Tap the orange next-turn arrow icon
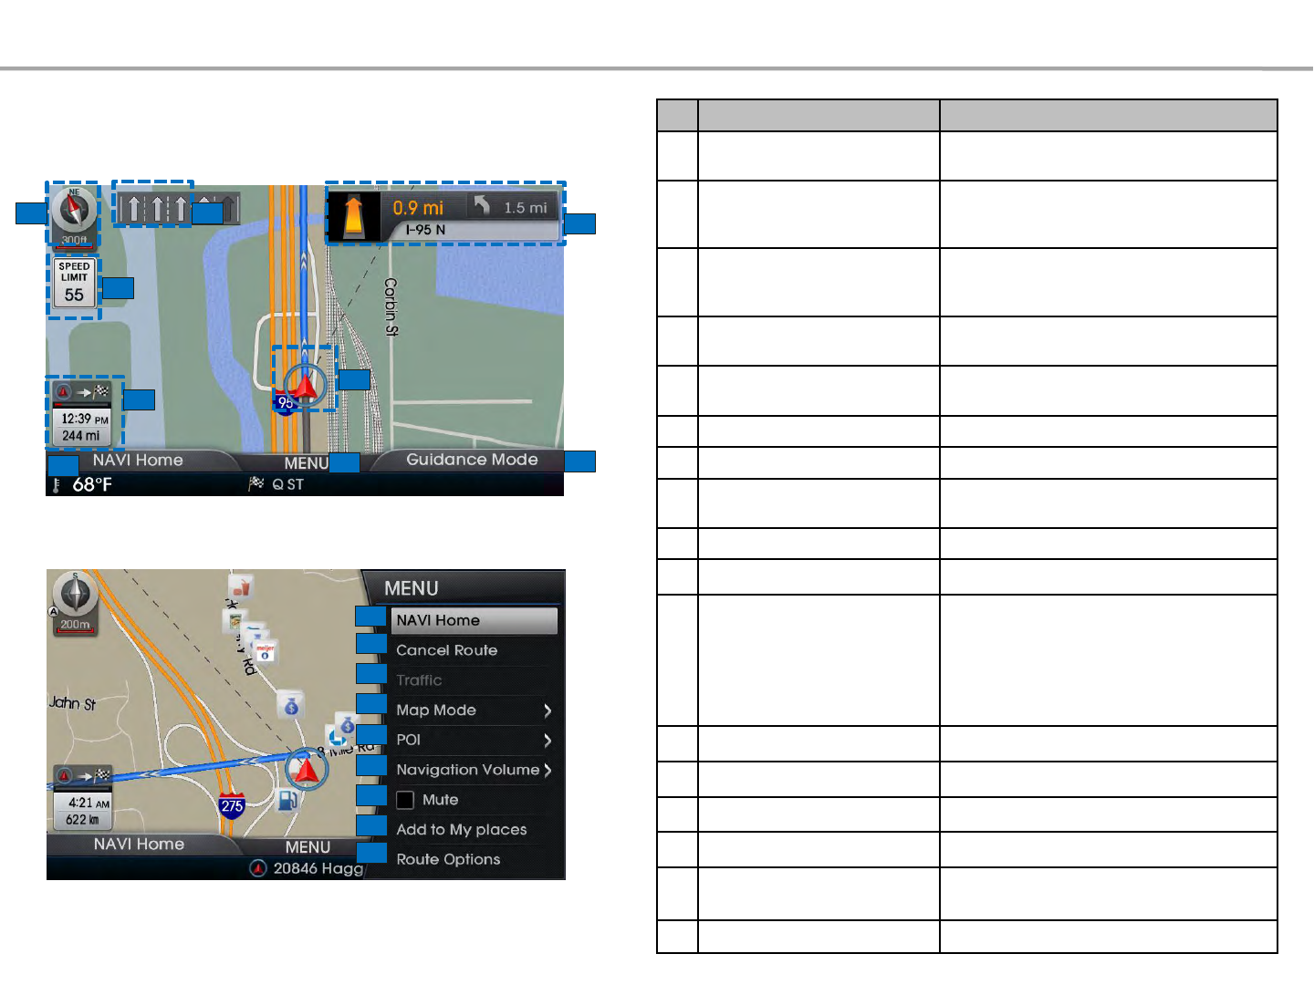Screen dimensions: 1314x985 pos(353,217)
